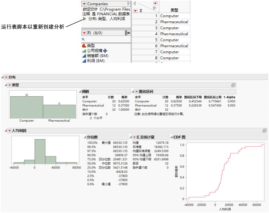
Task: Click the Computer cell in row 5
Action: pos(174,40)
